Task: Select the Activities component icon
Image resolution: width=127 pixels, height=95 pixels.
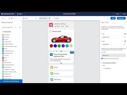Action: click(3, 37)
